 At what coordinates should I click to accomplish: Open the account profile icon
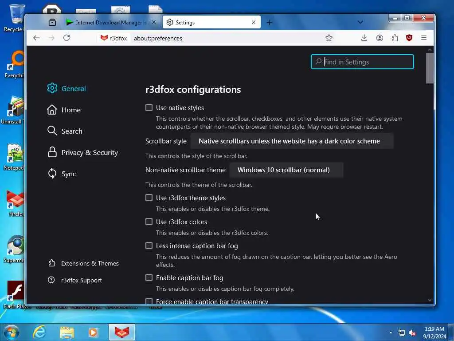pos(380,38)
